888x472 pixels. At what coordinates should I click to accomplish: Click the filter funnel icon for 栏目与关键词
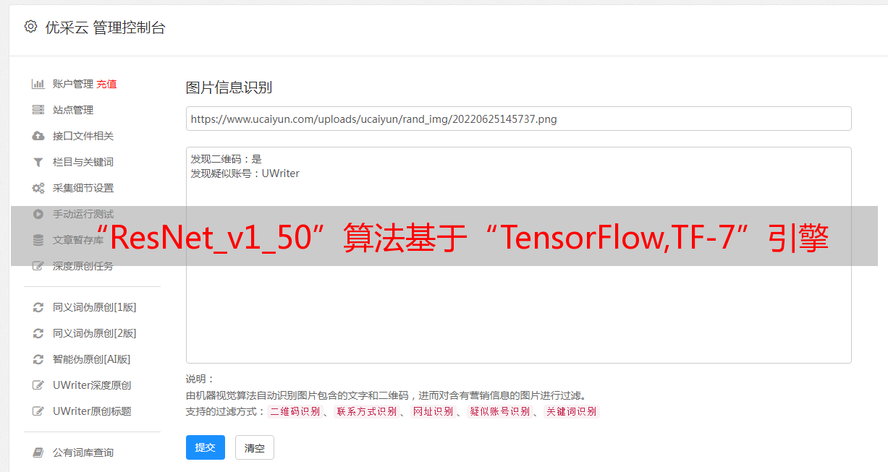coord(38,162)
